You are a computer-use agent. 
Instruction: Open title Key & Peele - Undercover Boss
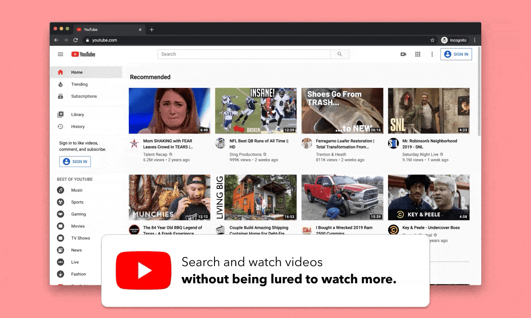coord(431,228)
